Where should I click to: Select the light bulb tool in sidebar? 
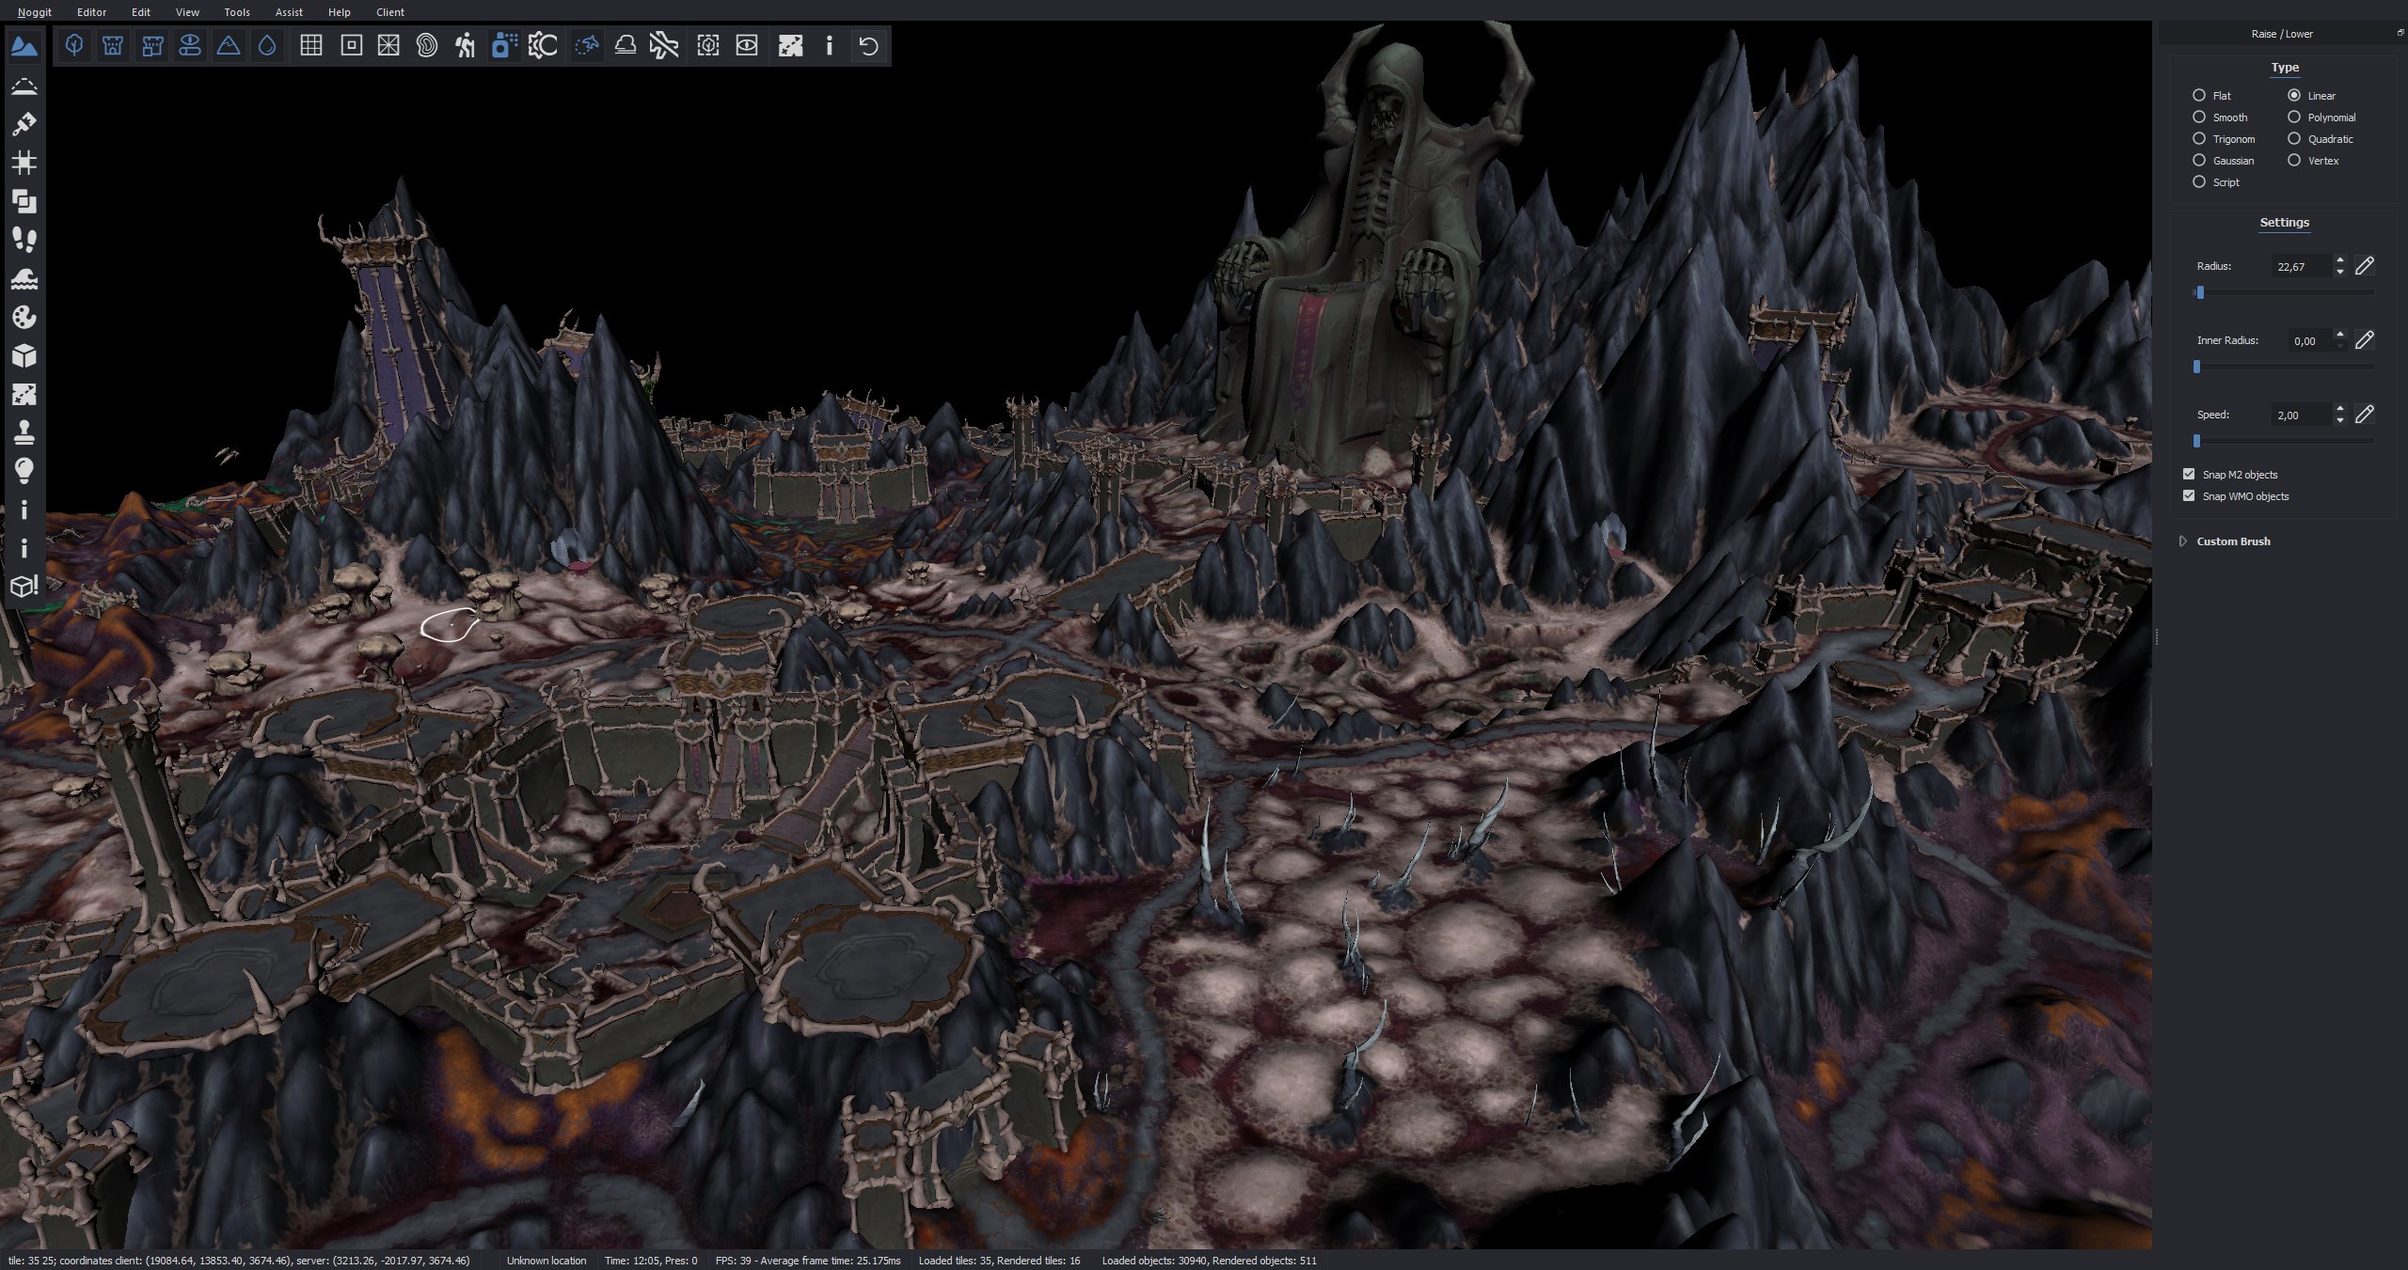[x=24, y=470]
